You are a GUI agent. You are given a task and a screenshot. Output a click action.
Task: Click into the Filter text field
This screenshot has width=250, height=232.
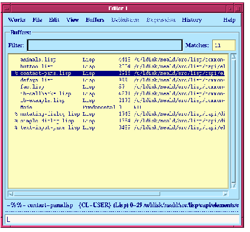coord(105,45)
